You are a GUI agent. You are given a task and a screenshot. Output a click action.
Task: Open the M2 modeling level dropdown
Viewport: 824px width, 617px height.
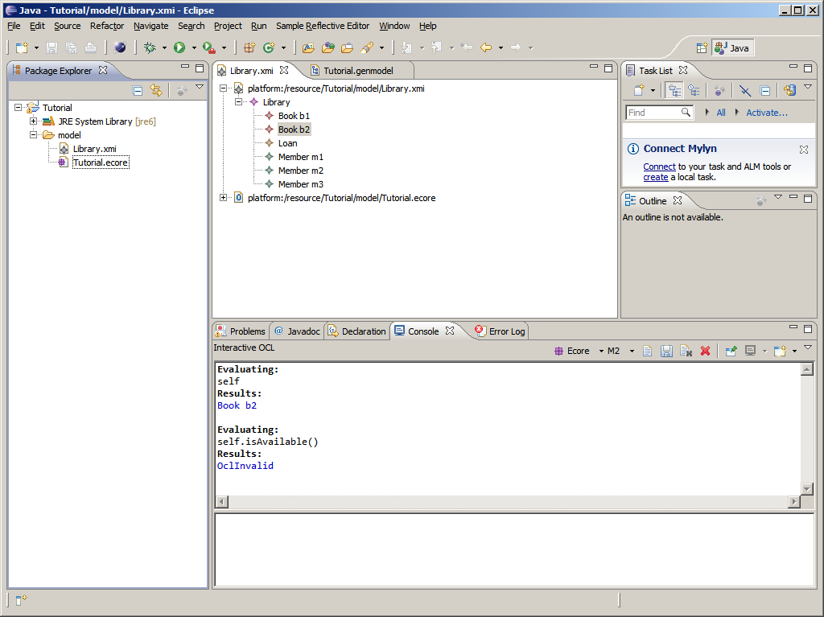(x=632, y=351)
